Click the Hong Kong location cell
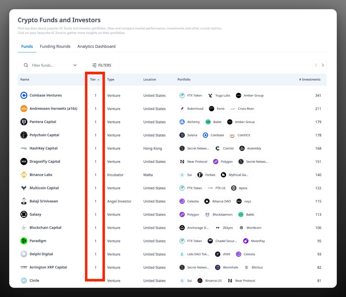Image resolution: width=346 pixels, height=297 pixels. [153, 148]
